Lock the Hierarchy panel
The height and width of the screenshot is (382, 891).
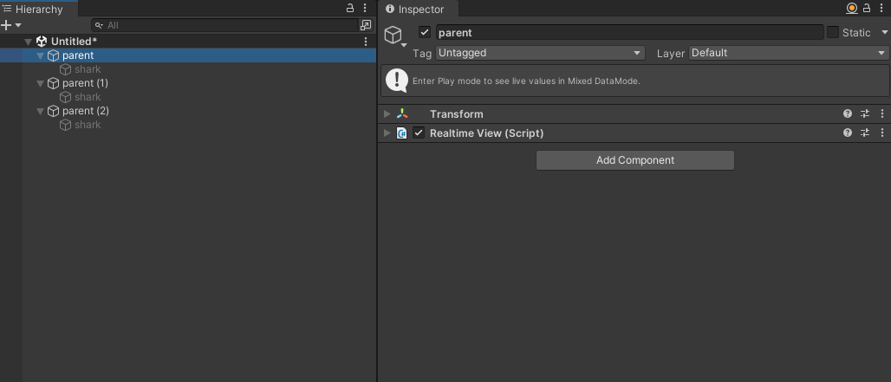click(x=350, y=8)
